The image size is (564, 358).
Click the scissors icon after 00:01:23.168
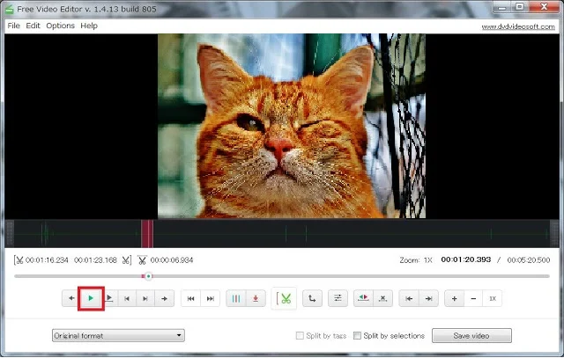[x=127, y=260]
